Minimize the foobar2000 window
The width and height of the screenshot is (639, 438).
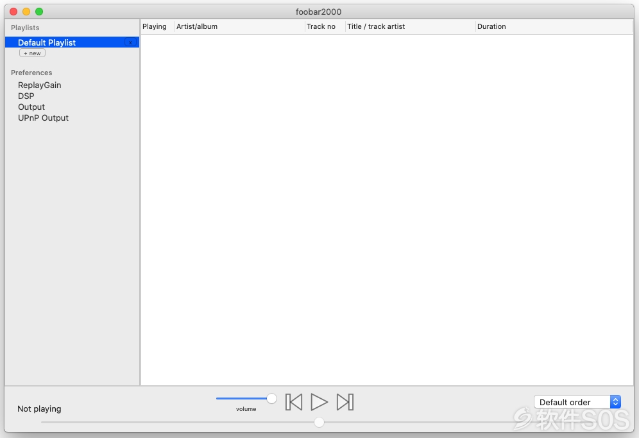26,12
